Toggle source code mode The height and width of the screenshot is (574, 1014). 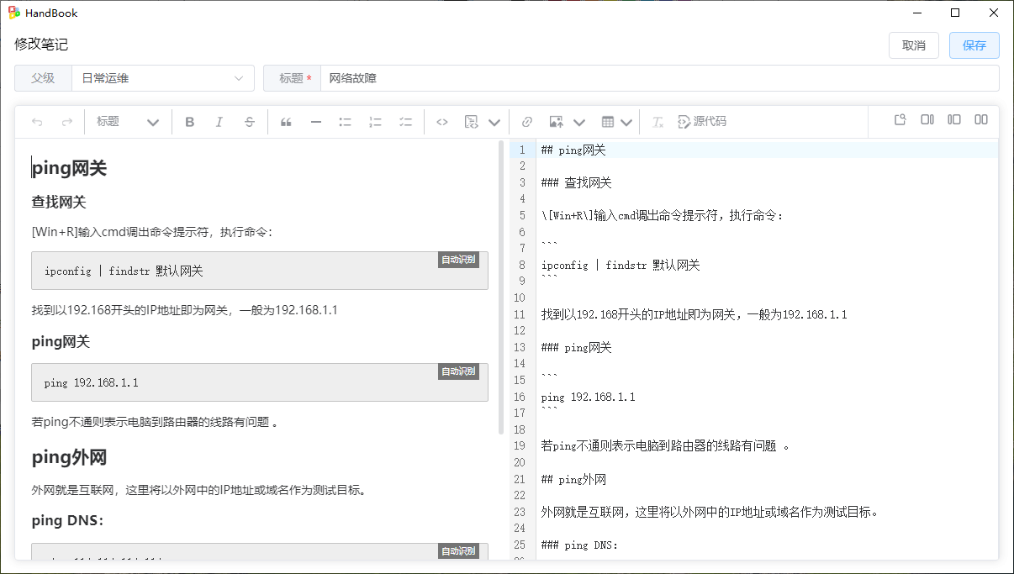pyautogui.click(x=702, y=122)
